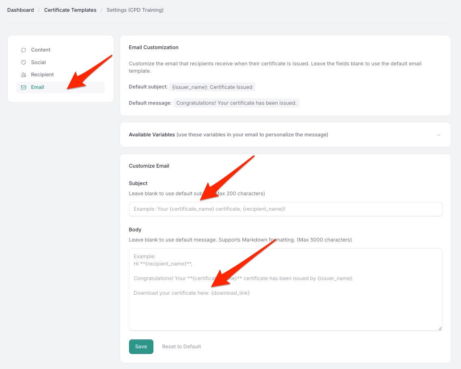Viewport: 461px width, 369px height.
Task: Switch to the Social settings section
Action: [38, 63]
